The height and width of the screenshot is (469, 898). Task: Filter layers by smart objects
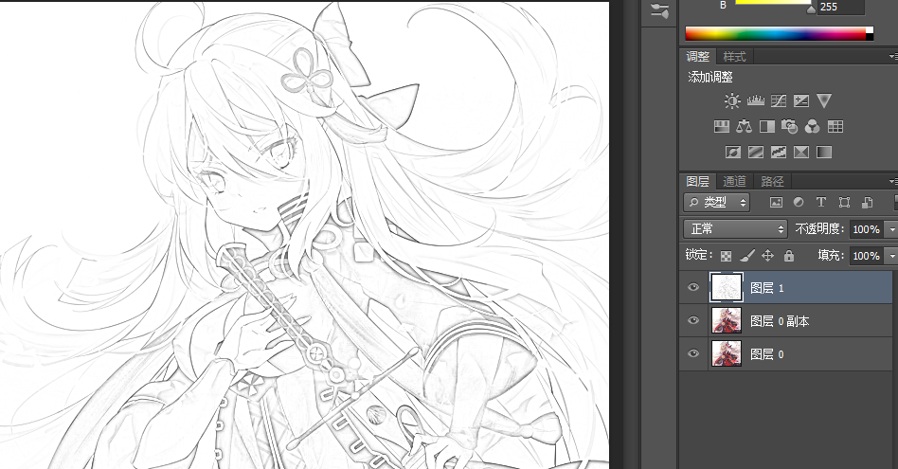coord(867,202)
